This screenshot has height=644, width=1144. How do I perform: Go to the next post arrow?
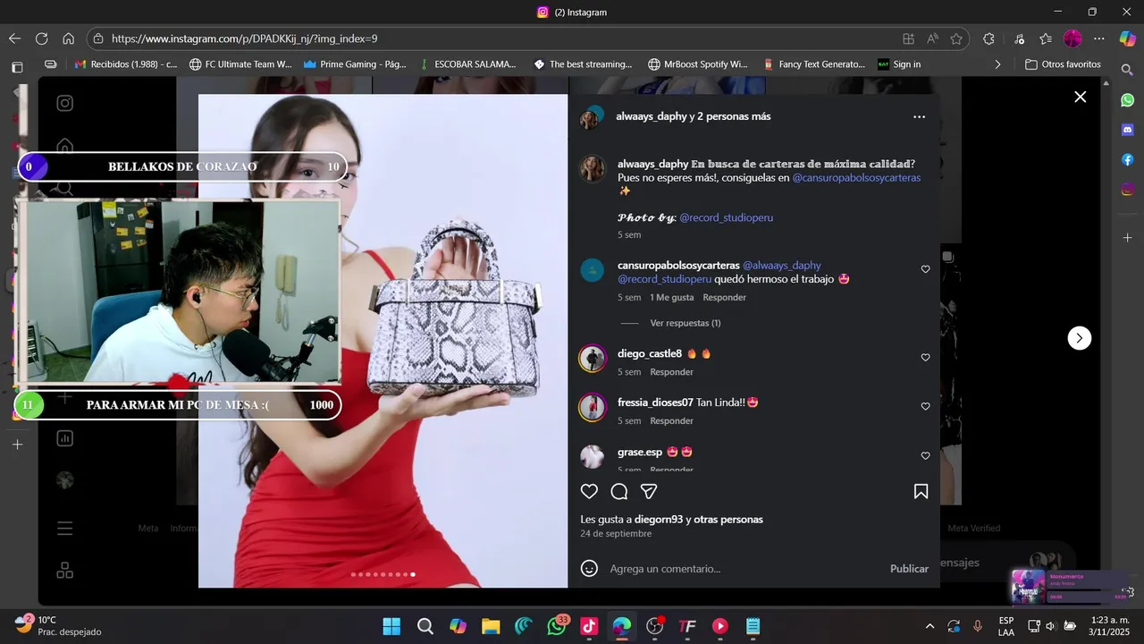(x=1080, y=338)
